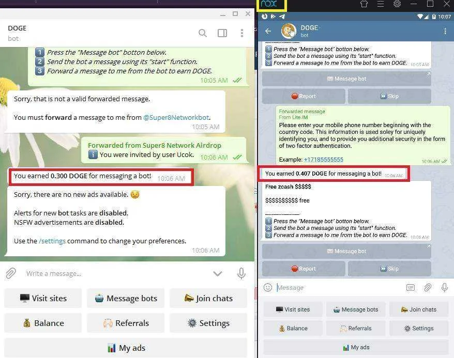Click Settings in the desktop bot keyboard
The image size is (454, 358).
click(x=208, y=323)
